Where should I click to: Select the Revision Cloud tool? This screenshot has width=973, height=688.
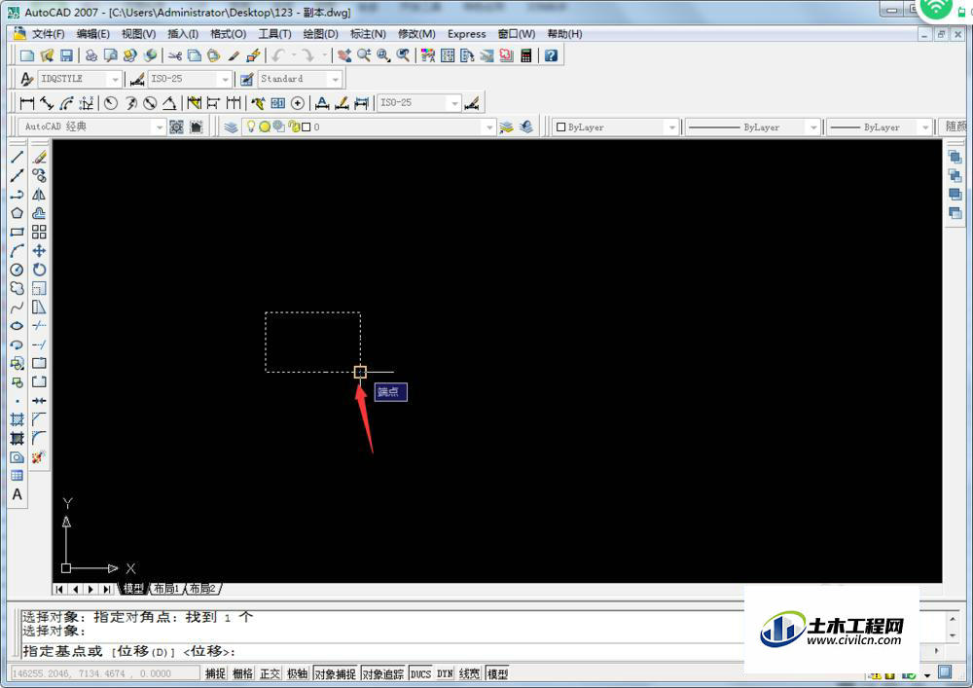coord(17,288)
